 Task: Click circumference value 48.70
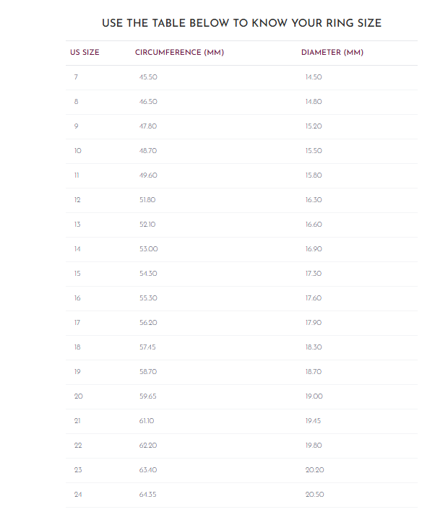[x=148, y=151]
